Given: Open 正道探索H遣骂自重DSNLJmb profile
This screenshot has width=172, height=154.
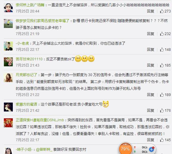Looking at the screenshot, I should coord(40,120).
